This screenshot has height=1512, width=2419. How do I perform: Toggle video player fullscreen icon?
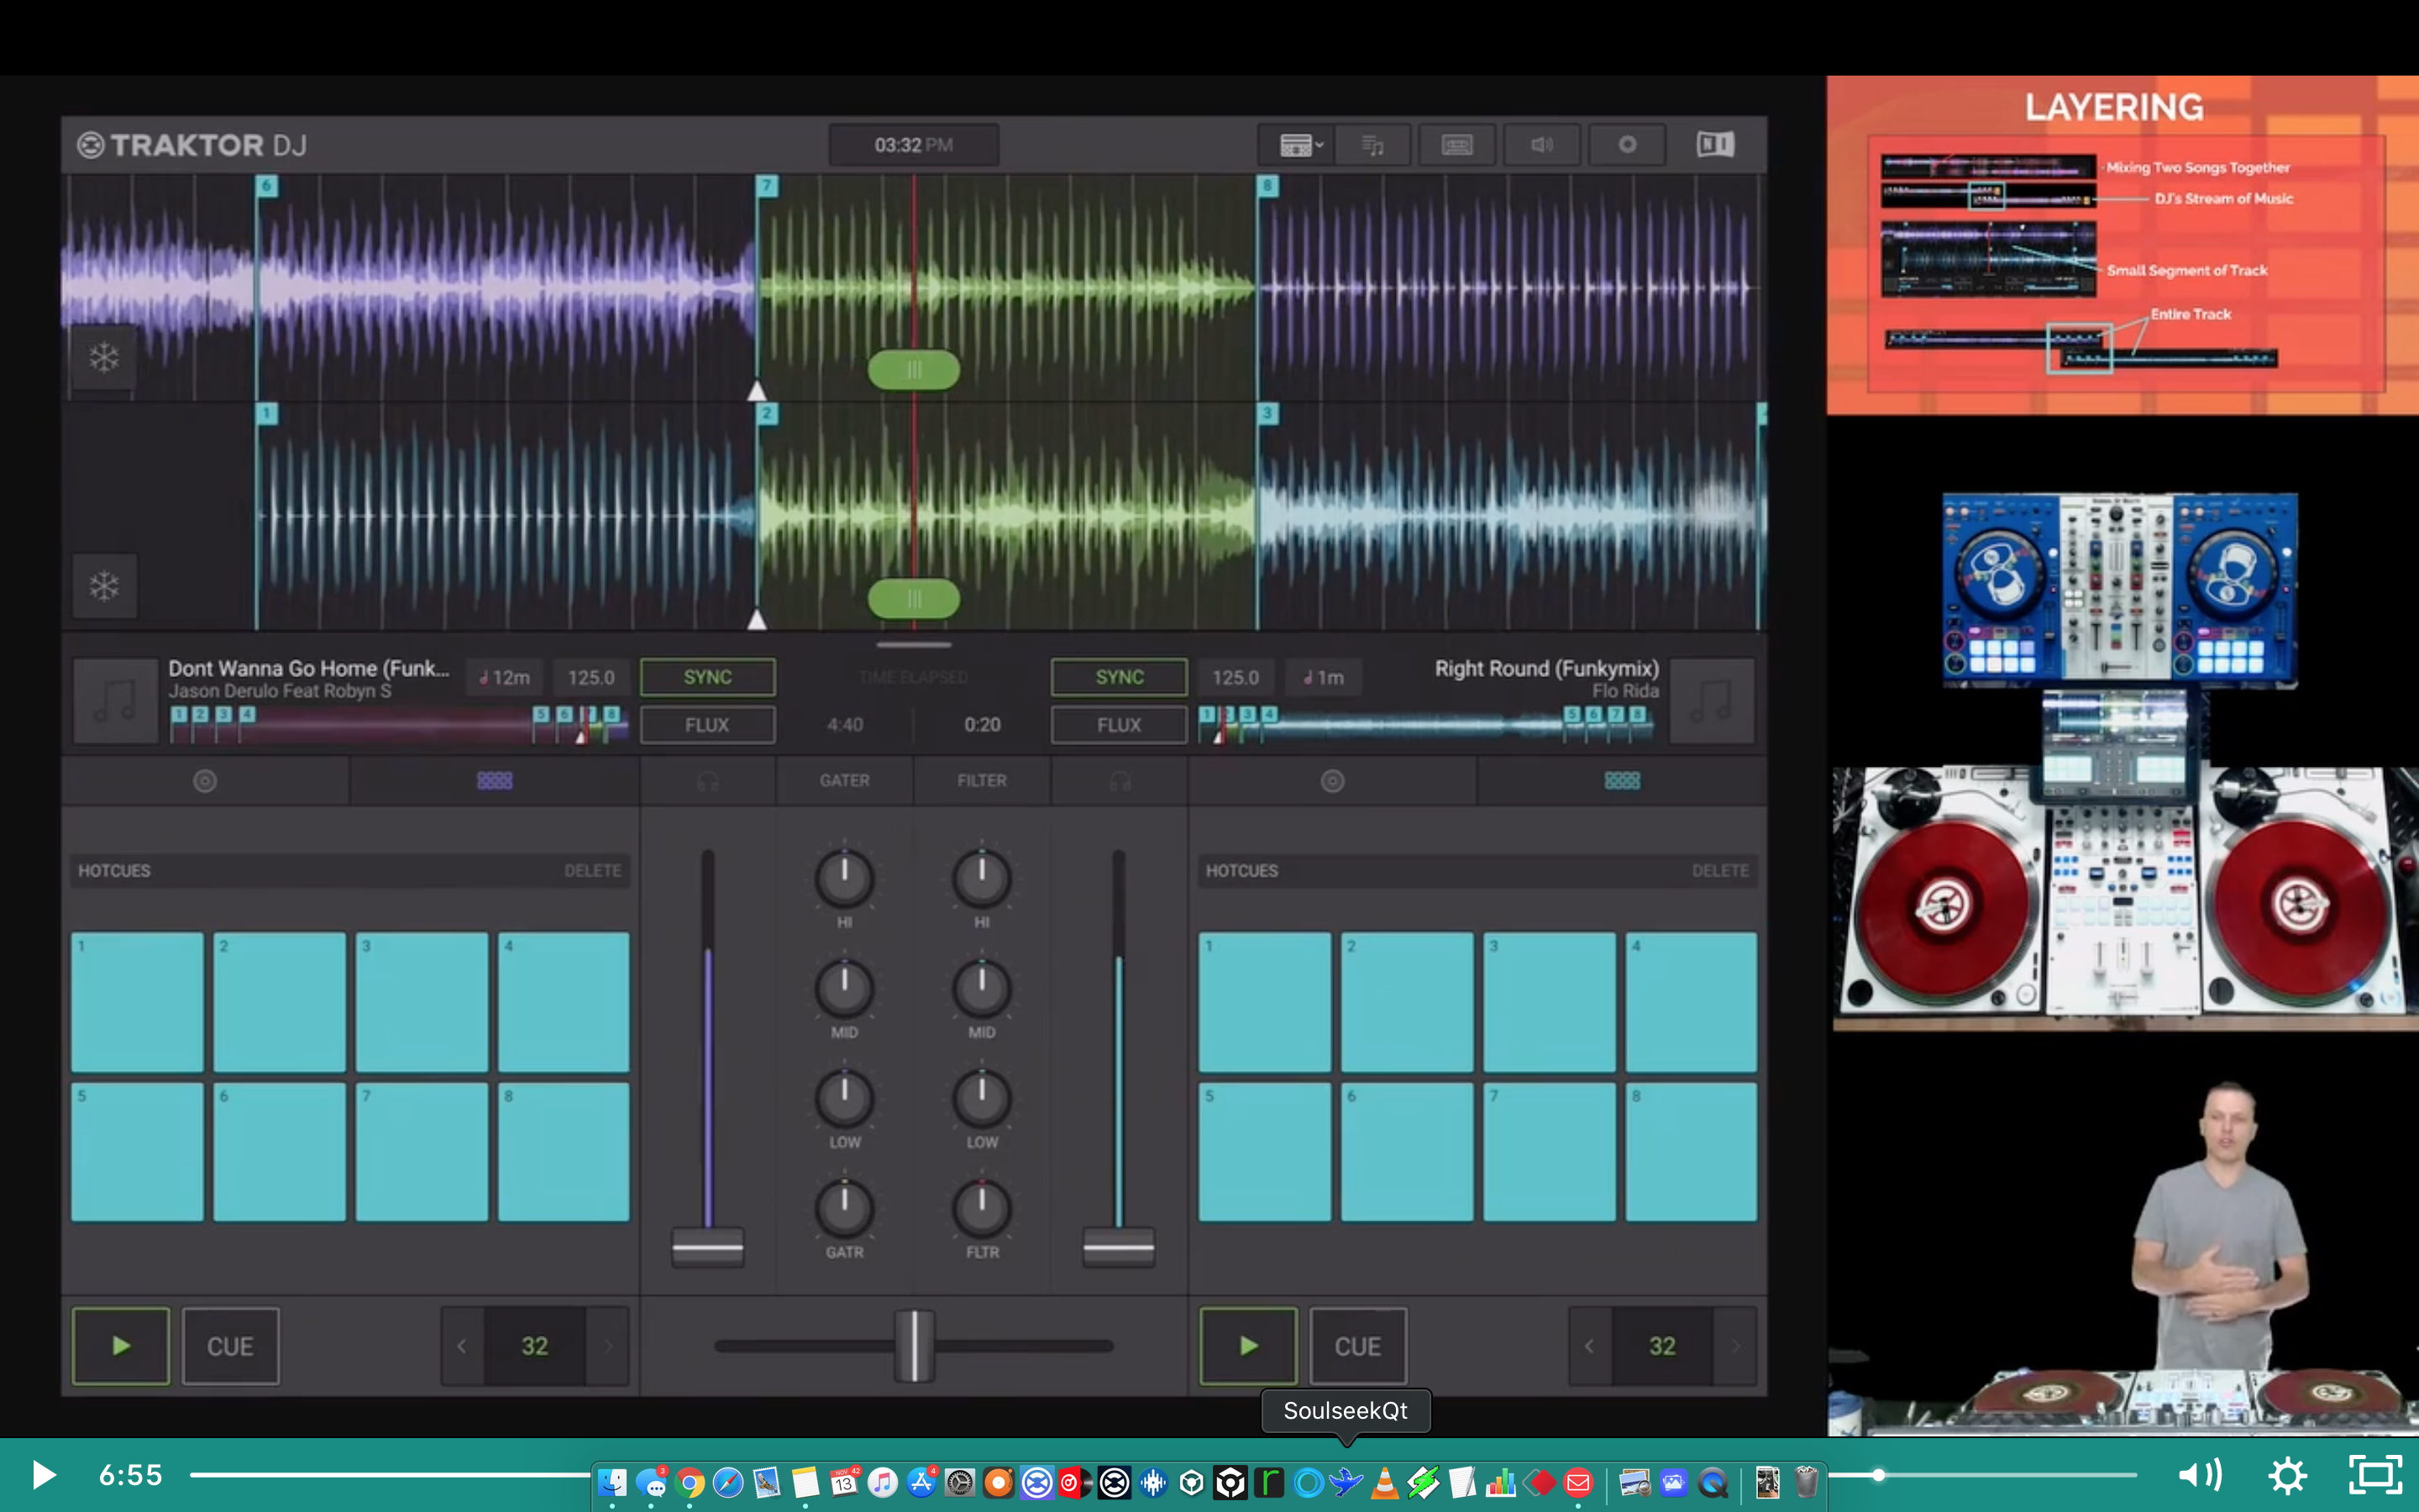point(2375,1475)
